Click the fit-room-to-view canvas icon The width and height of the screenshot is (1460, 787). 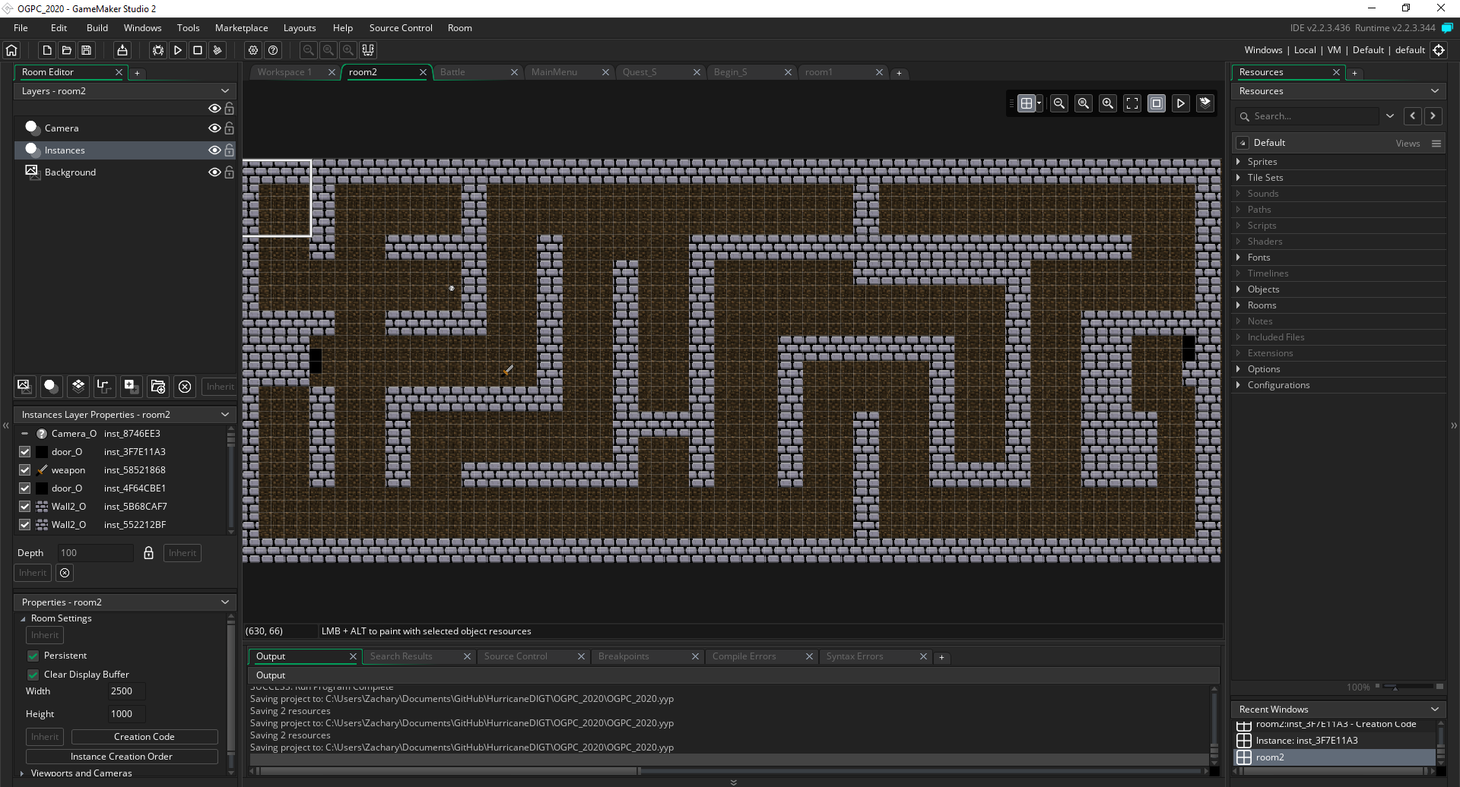coord(1132,103)
